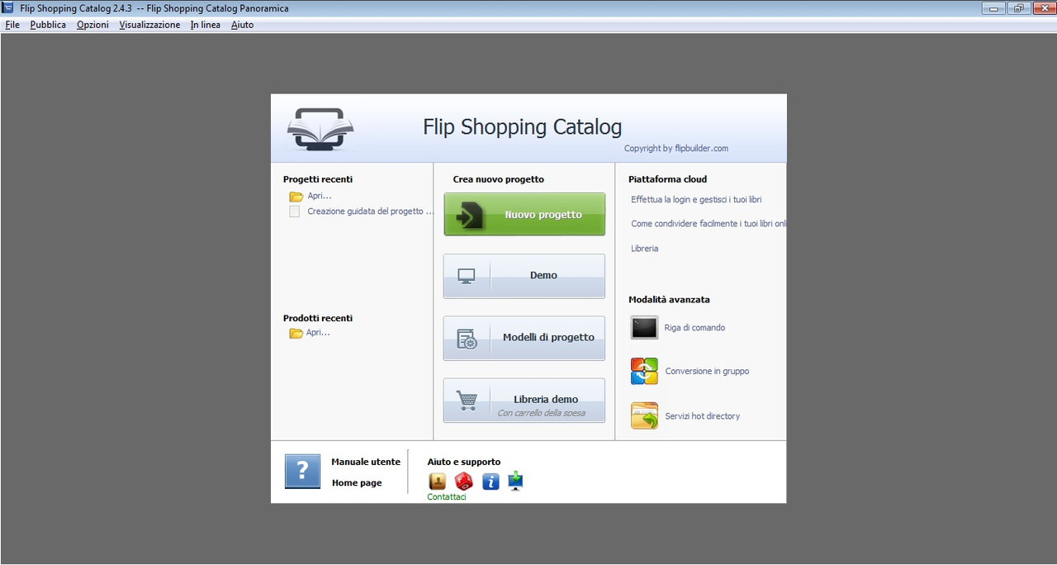Click the red dice support icon
1057x565 pixels.
click(x=464, y=482)
